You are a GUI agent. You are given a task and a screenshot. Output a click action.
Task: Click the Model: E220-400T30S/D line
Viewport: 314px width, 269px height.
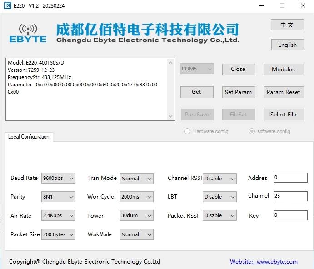(x=36, y=63)
